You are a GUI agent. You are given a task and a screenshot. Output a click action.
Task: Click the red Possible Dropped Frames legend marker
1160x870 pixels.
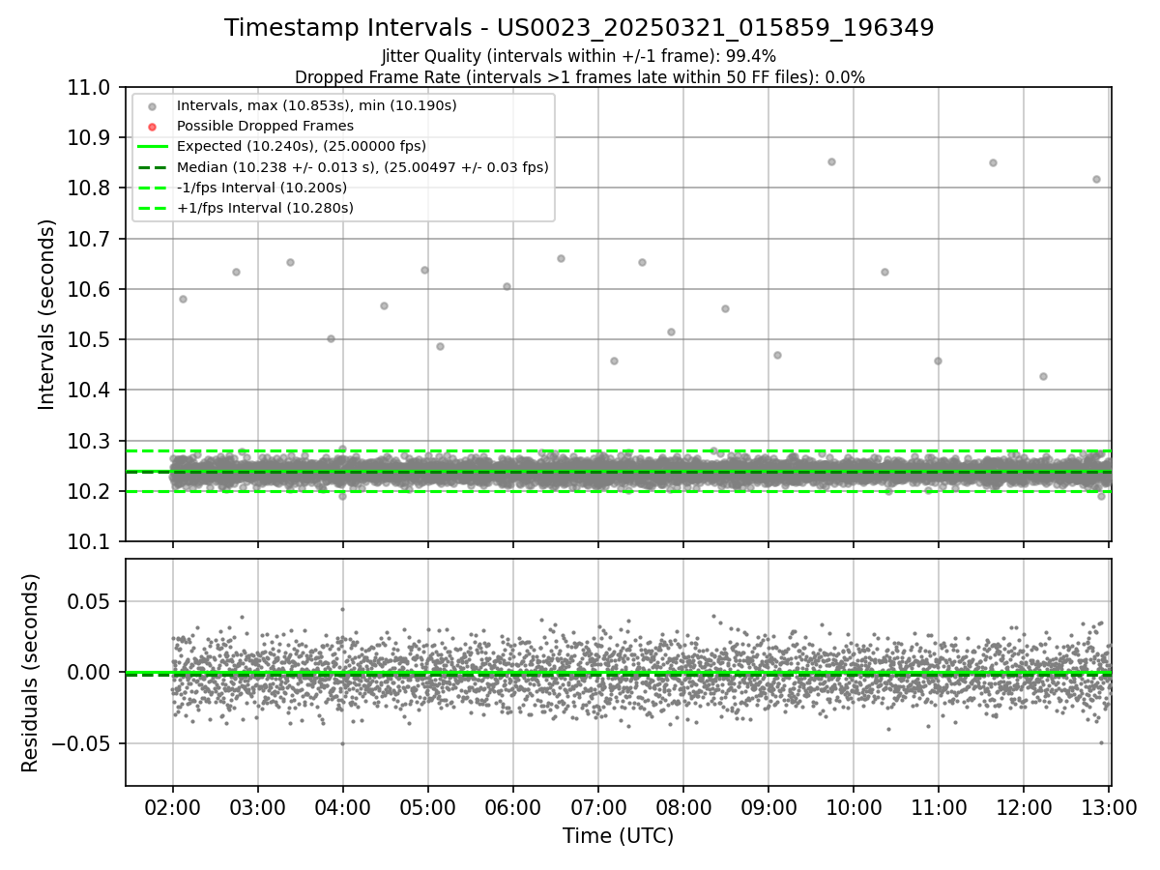[x=152, y=127]
